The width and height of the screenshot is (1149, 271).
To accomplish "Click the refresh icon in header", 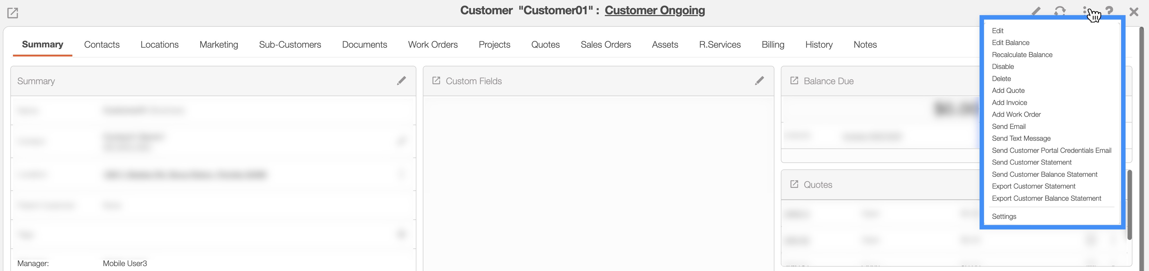I will coord(1060,11).
